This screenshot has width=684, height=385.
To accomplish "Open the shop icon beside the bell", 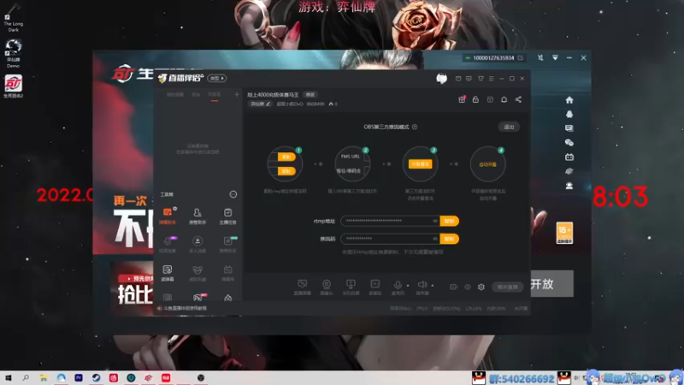I will pos(490,99).
